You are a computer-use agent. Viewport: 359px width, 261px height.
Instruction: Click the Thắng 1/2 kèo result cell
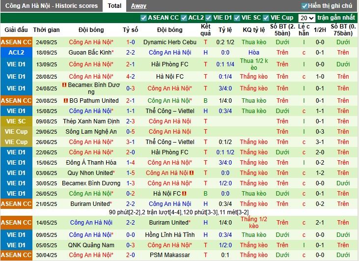point(254,223)
